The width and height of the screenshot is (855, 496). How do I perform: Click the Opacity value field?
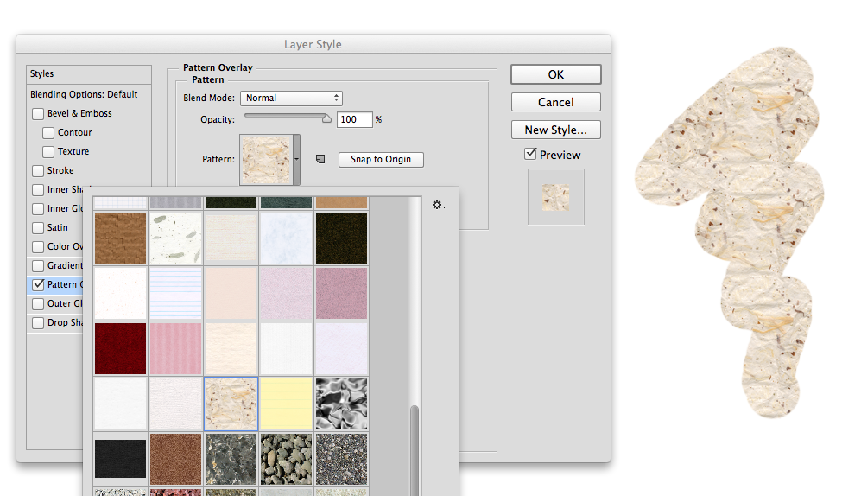[354, 119]
